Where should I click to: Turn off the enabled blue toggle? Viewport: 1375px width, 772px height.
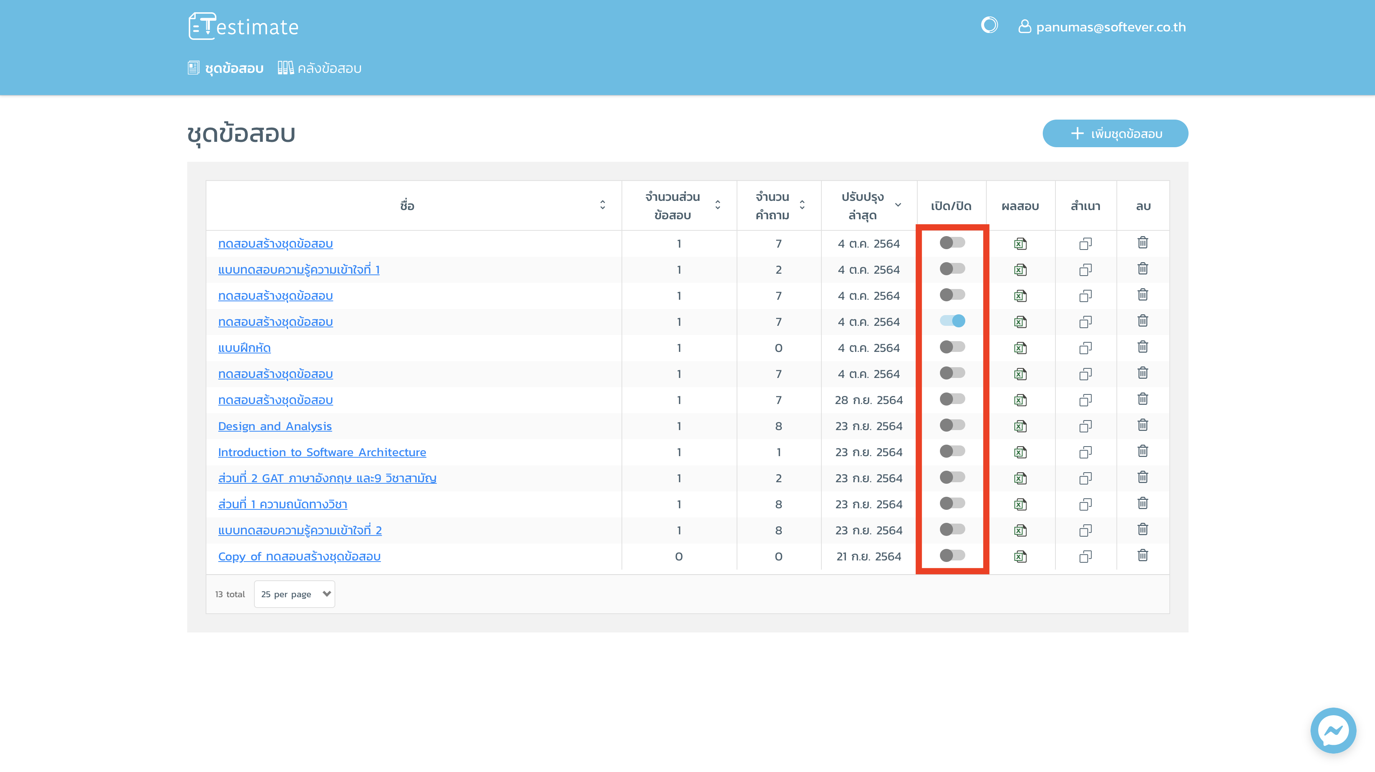click(x=952, y=321)
